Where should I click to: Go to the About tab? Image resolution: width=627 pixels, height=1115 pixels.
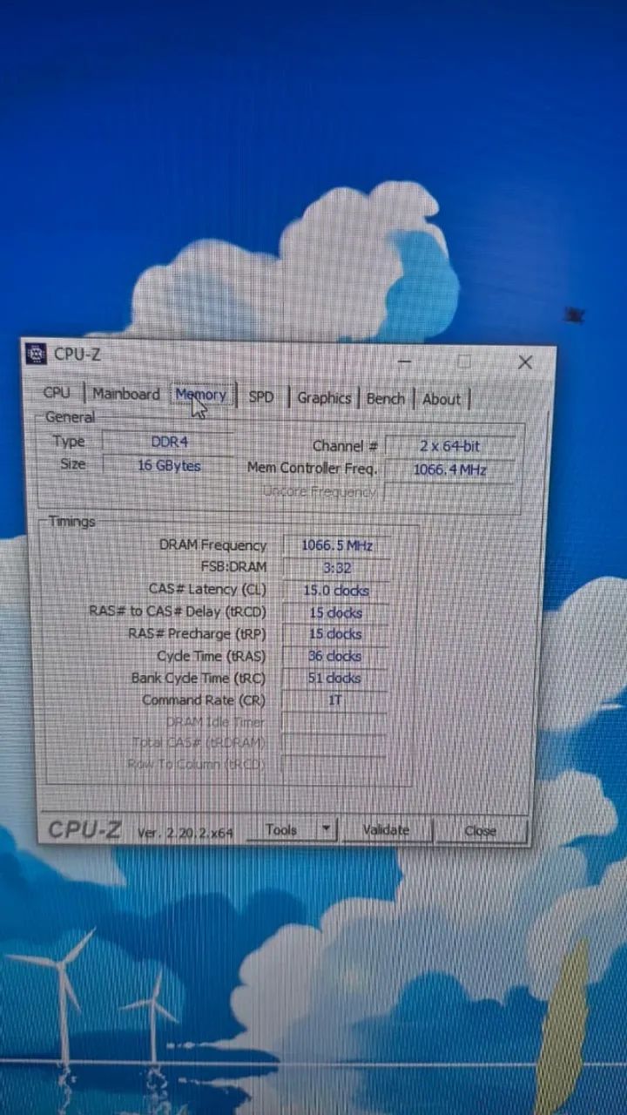[442, 400]
